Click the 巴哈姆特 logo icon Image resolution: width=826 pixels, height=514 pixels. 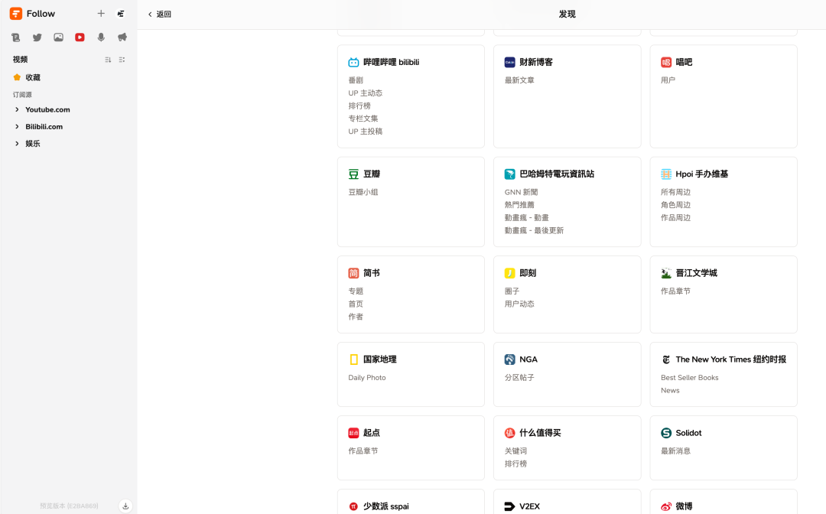(510, 174)
